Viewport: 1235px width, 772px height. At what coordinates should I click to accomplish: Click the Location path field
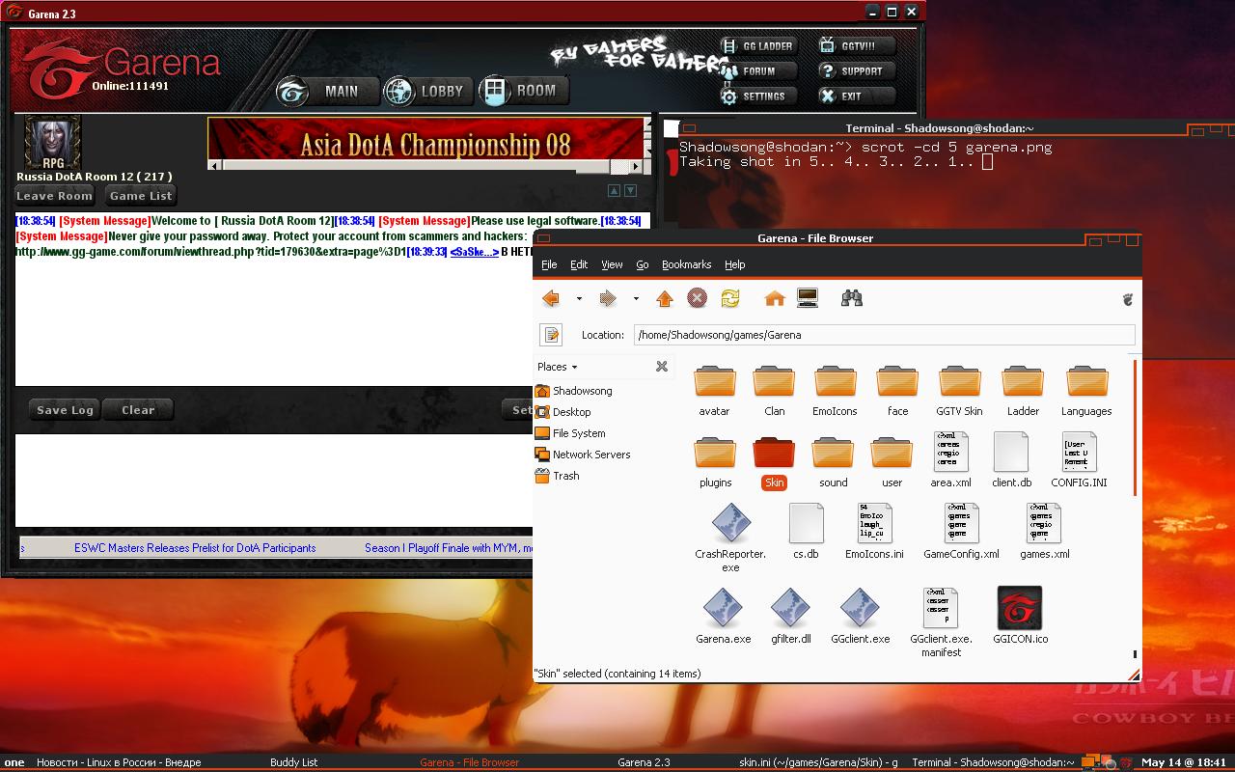pyautogui.click(x=884, y=335)
